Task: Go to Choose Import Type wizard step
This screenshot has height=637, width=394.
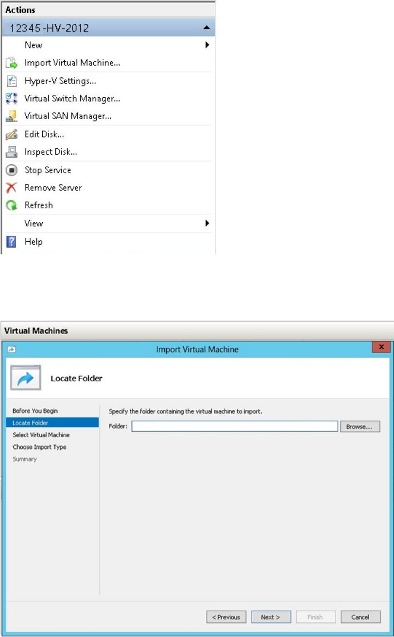Action: [x=39, y=447]
